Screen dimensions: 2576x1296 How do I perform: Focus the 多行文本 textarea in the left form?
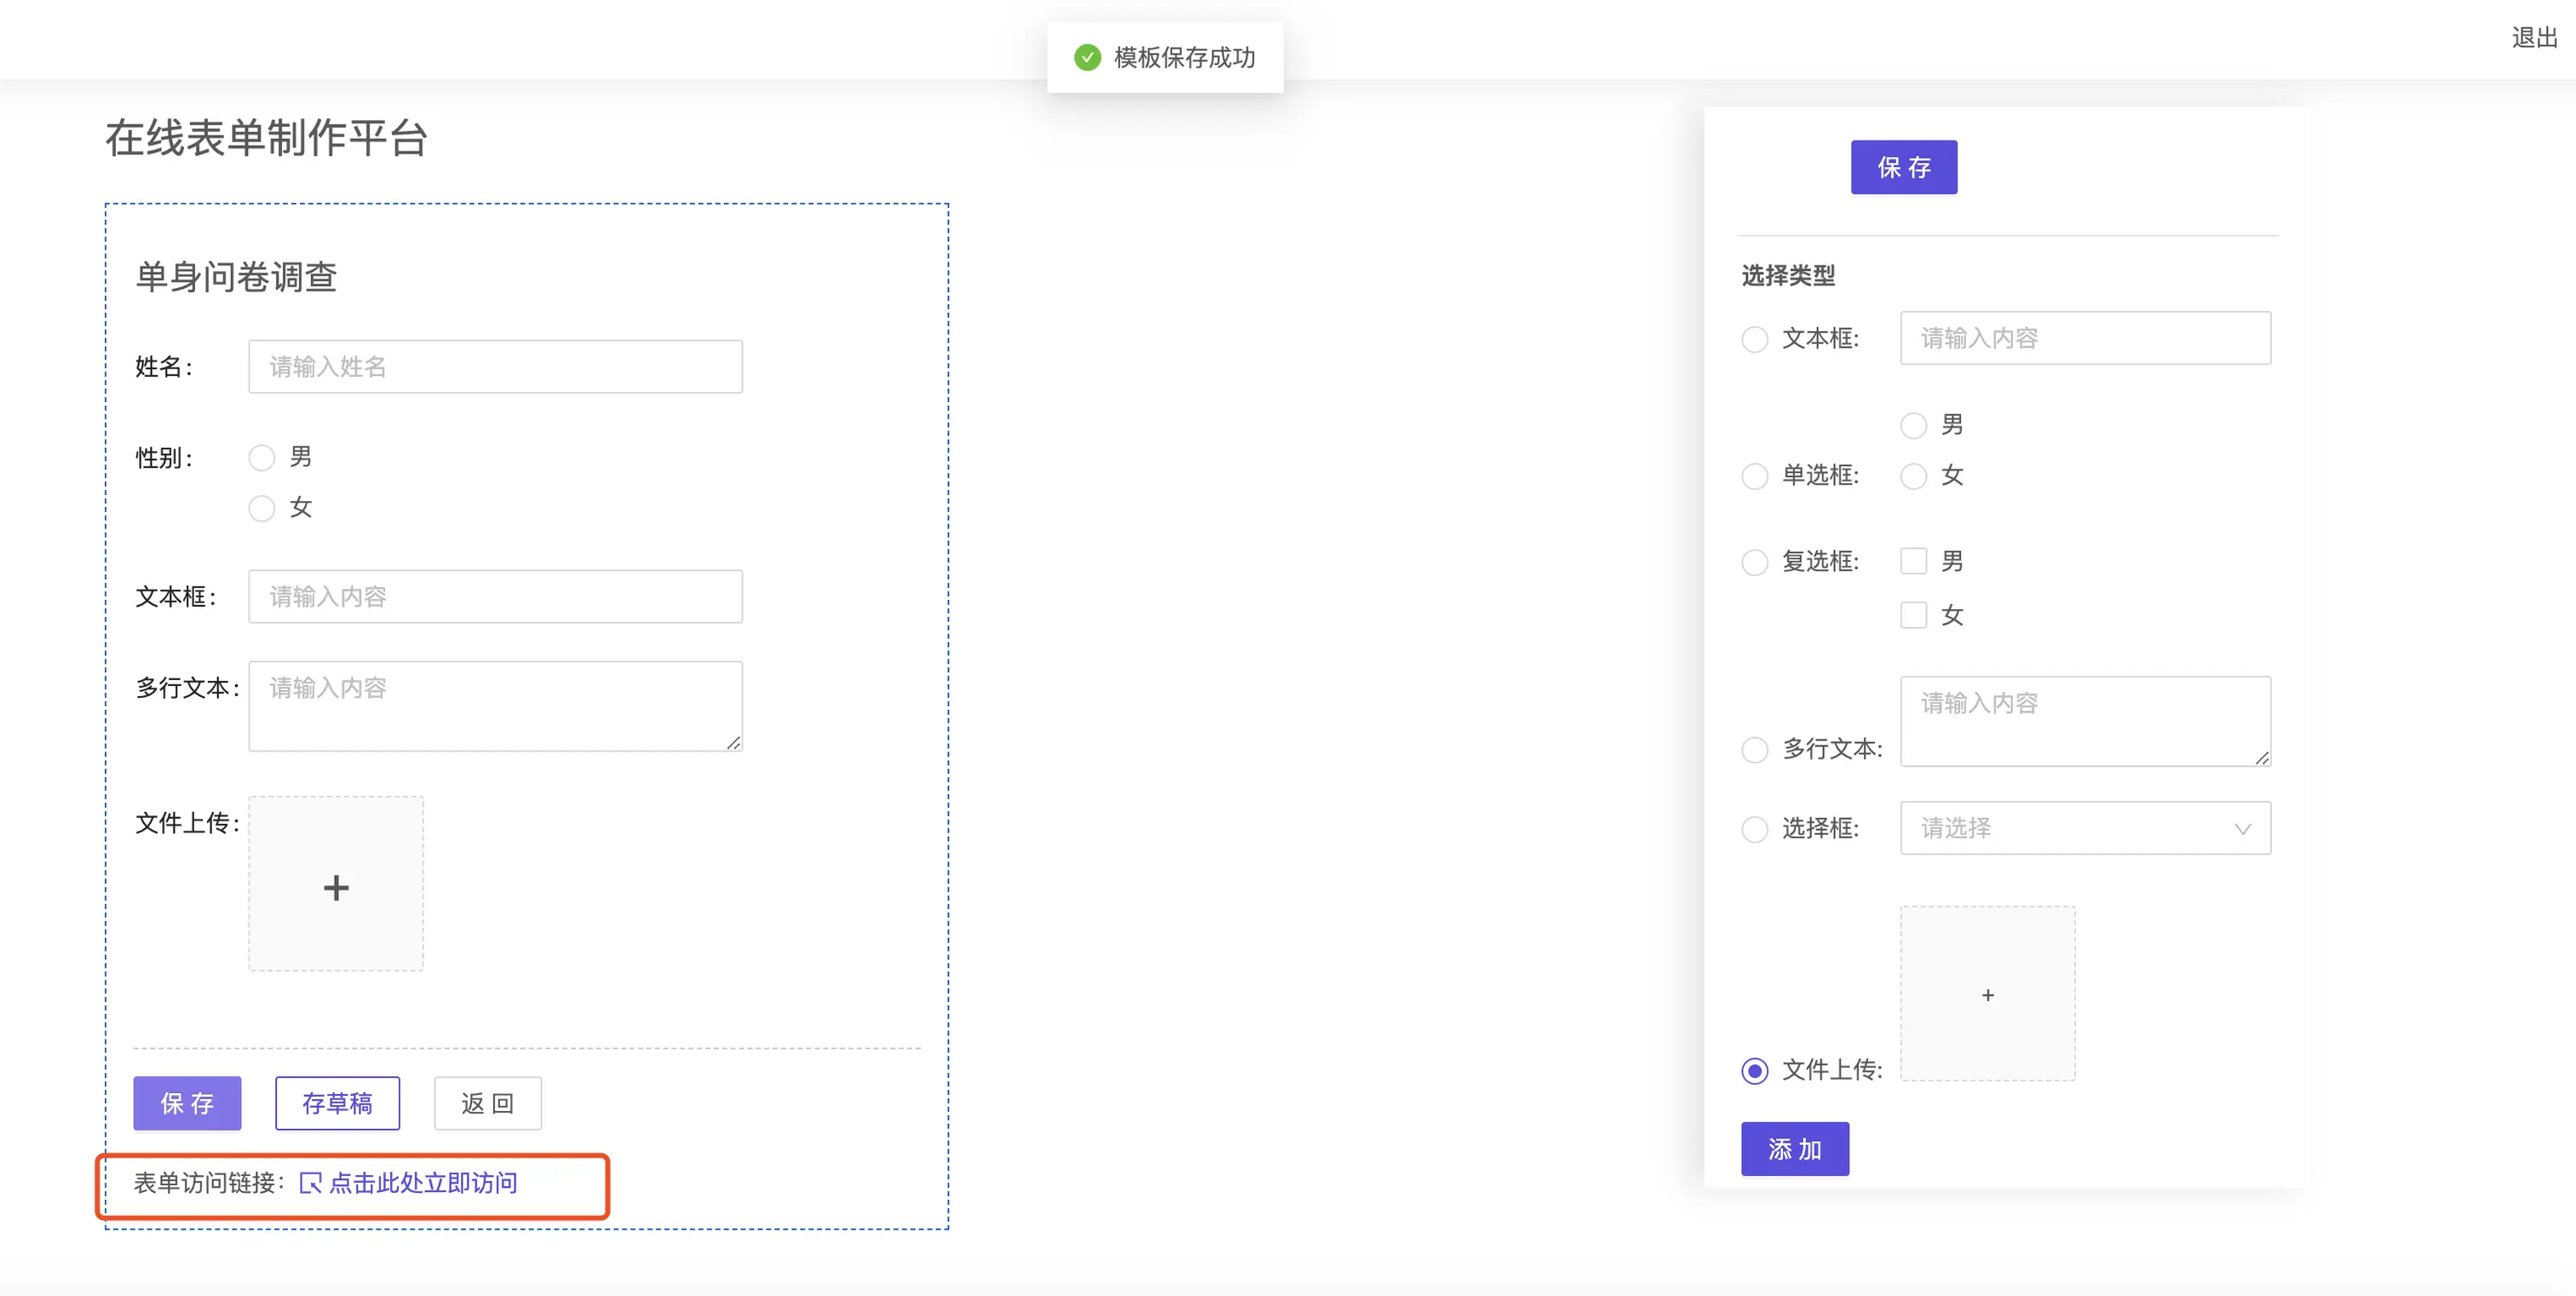pyautogui.click(x=495, y=706)
